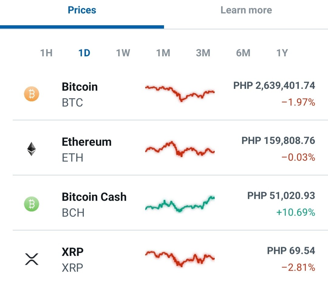Select the 1D time range

[x=84, y=53]
